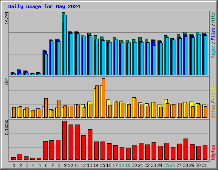Select green weekend day label 19
This screenshot has width=218, height=170.
point(128,165)
